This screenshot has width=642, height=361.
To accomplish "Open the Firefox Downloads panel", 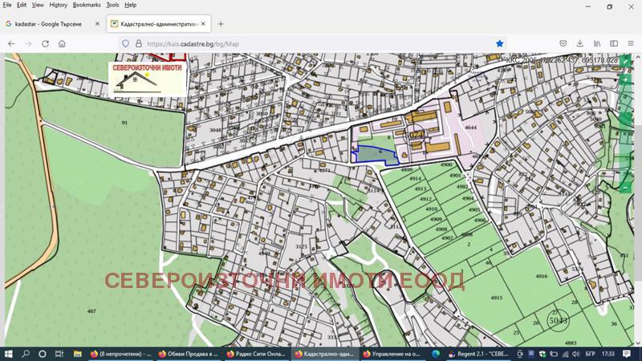I will (579, 43).
